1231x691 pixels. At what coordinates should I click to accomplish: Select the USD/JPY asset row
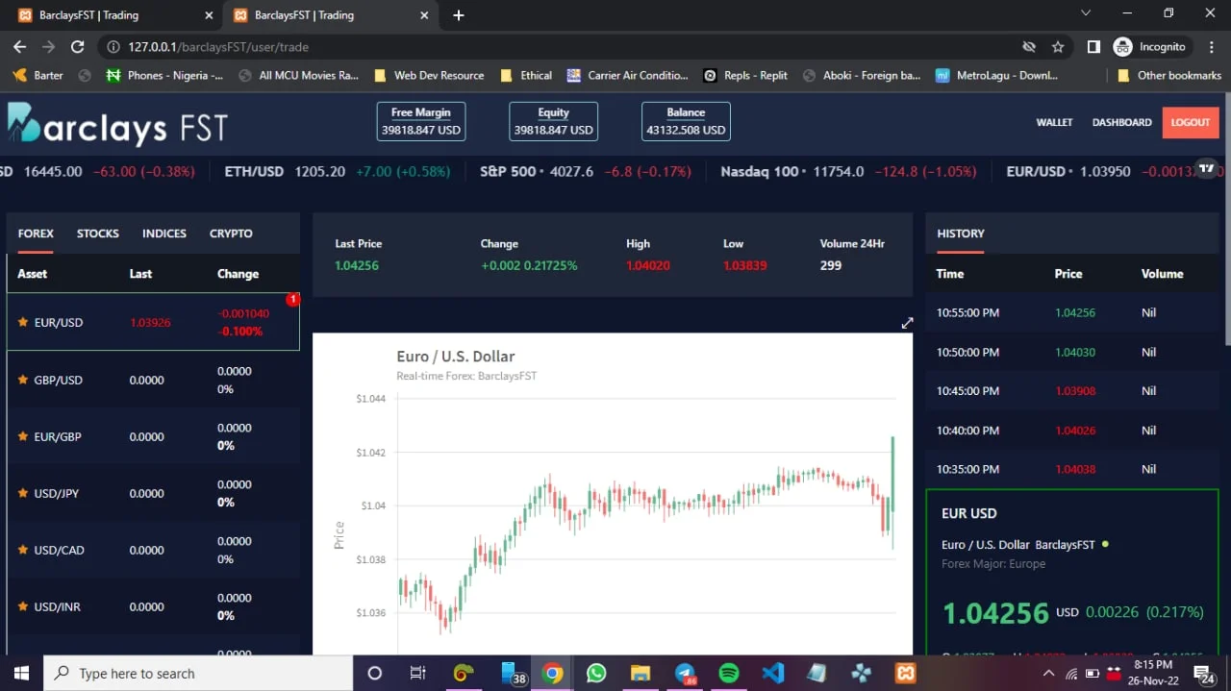click(x=154, y=493)
